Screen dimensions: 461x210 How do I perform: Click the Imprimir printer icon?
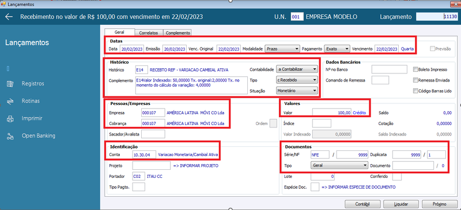click(10, 119)
